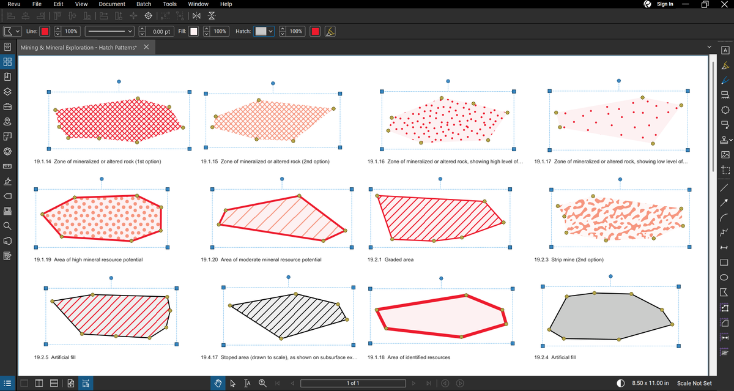The height and width of the screenshot is (391, 734).
Task: Click the Flip Horizontal icon
Action: 196,16
